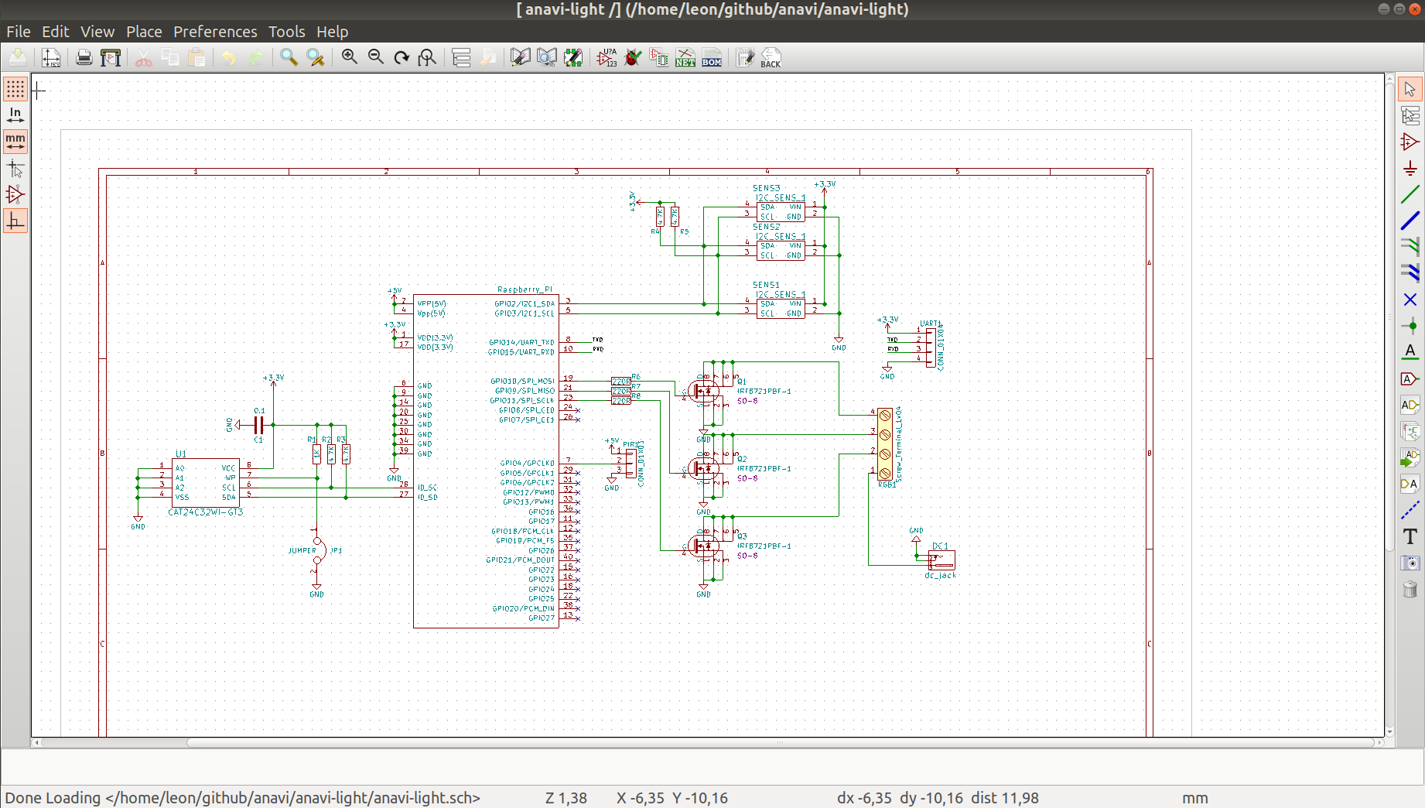
Task: Select the No Connect flag tool
Action: (x=1410, y=300)
